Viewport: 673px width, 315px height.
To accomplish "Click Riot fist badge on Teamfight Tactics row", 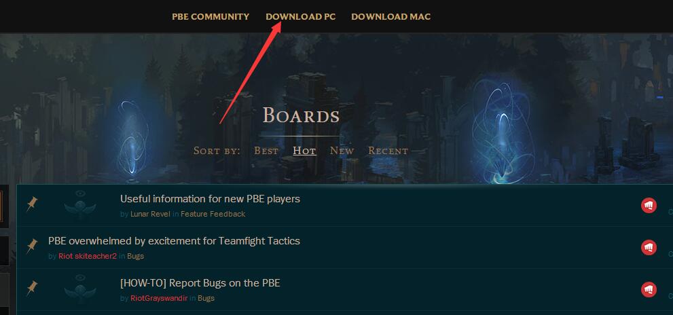I will point(649,248).
